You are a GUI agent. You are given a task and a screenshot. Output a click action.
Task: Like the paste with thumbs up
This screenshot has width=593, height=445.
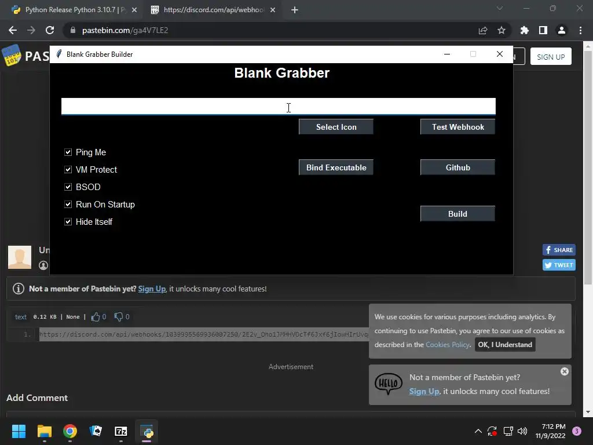click(96, 317)
